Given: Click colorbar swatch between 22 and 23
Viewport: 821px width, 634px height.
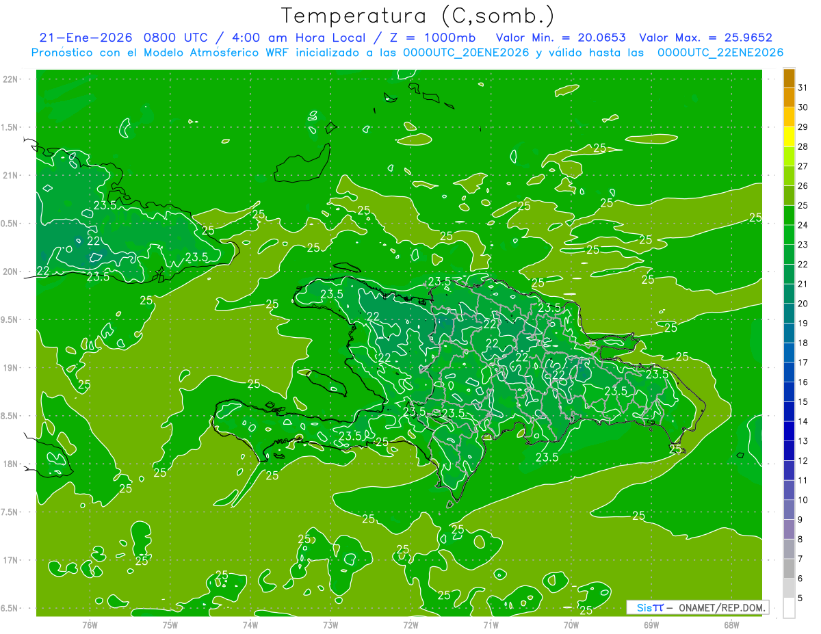Looking at the screenshot, I should pyautogui.click(x=790, y=255).
